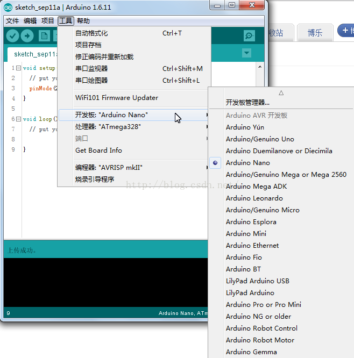Click the blue plus button in browser window

(345, 30)
